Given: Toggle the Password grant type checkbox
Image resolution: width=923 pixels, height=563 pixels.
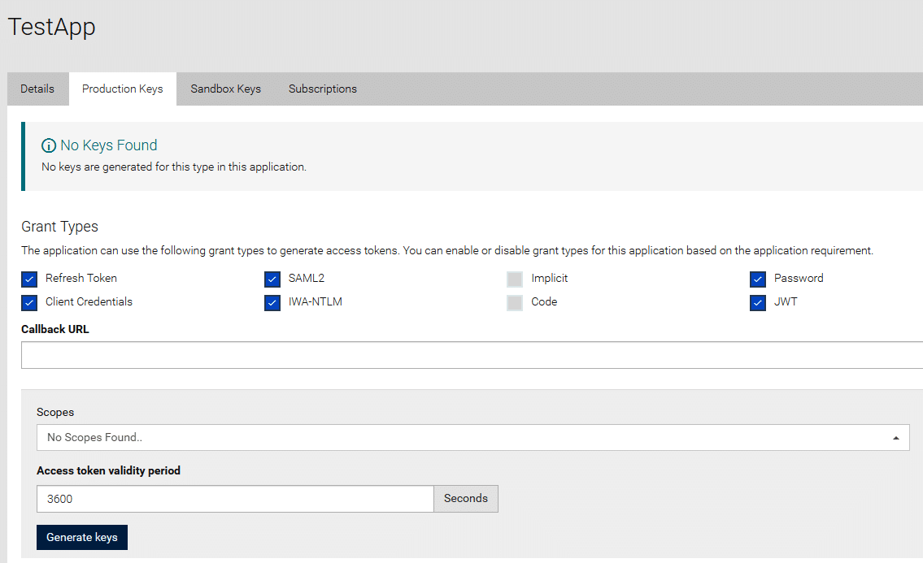Looking at the screenshot, I should pyautogui.click(x=758, y=279).
